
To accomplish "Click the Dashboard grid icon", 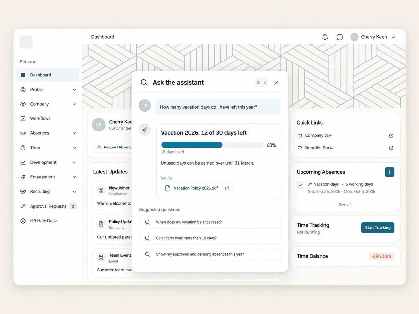I will [x=23, y=75].
